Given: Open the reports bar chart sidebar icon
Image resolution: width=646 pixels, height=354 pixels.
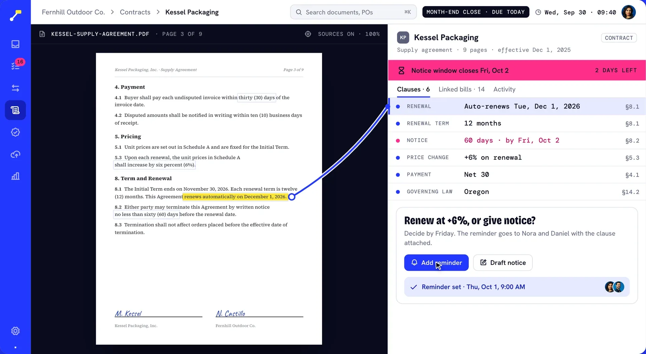Looking at the screenshot, I should [15, 176].
